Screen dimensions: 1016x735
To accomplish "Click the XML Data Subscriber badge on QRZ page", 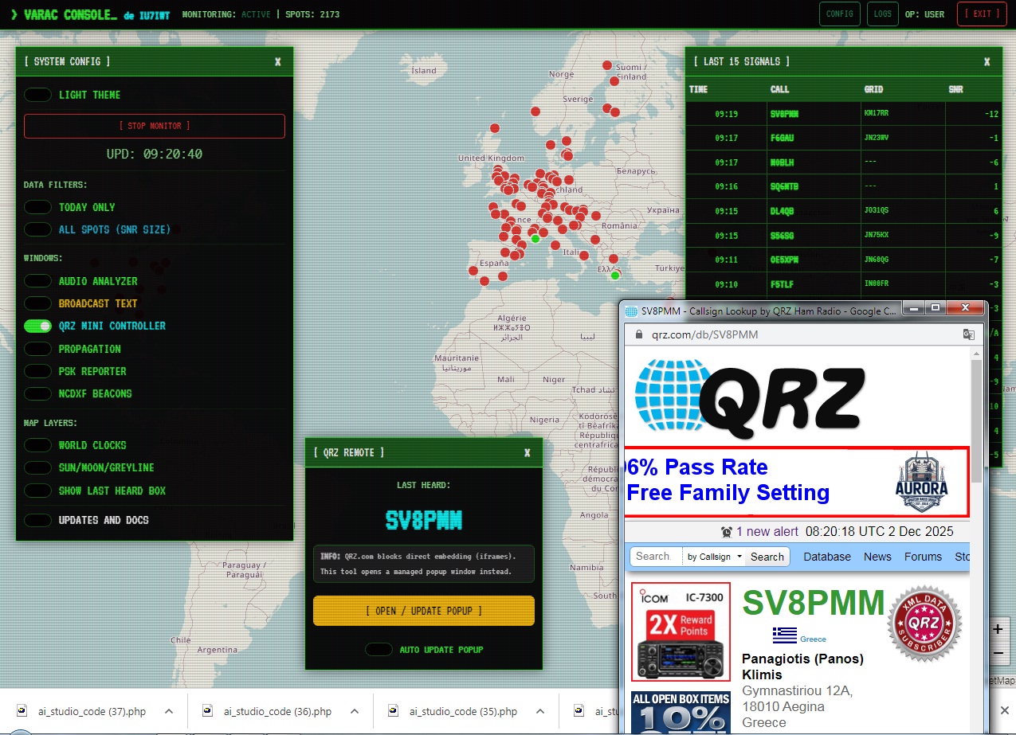I will [925, 624].
